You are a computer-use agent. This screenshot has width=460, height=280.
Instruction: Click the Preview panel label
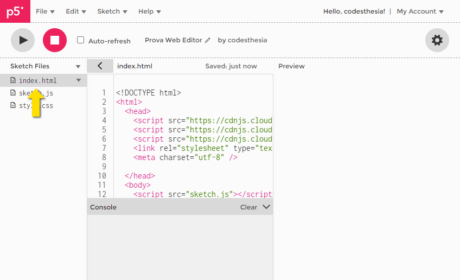click(291, 66)
